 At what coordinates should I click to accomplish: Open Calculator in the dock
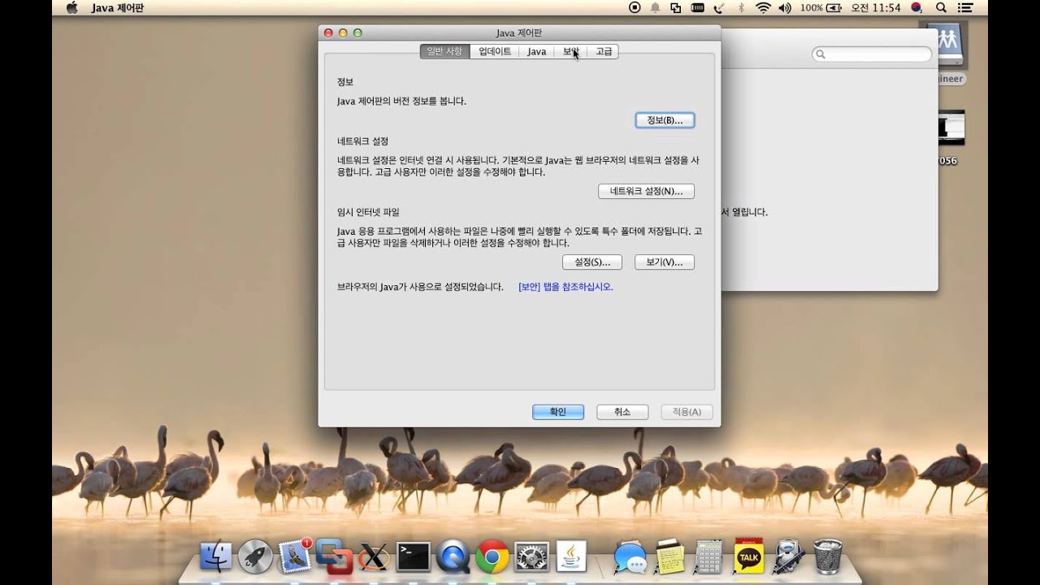click(708, 557)
